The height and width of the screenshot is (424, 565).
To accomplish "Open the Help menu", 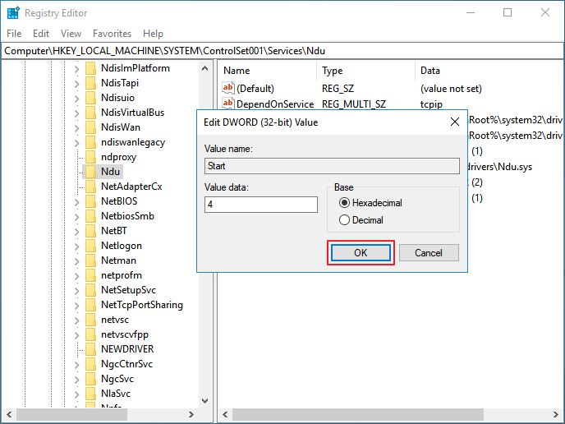I will coord(153,34).
